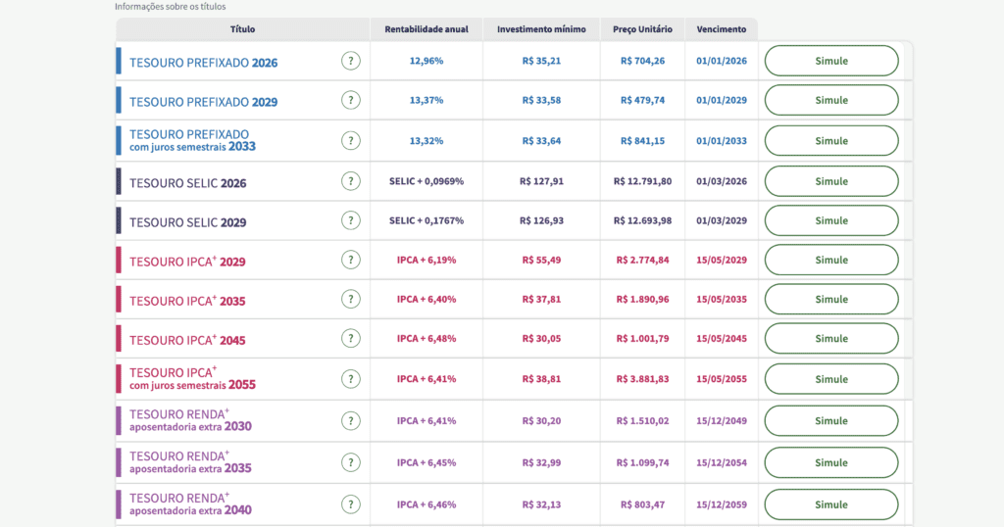The image size is (1004, 527).
Task: Open help icon for Tesouro Selic 2029
Action: (350, 220)
